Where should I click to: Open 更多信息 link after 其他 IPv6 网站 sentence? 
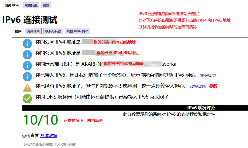coord(208,75)
